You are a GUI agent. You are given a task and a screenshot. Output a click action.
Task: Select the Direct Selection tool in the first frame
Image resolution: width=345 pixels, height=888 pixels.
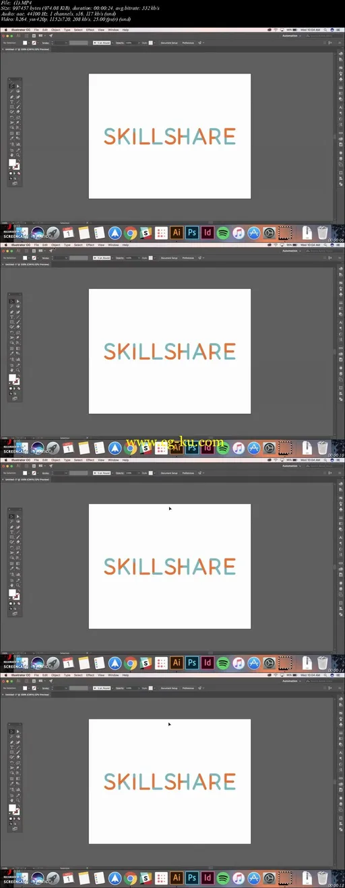coord(18,86)
